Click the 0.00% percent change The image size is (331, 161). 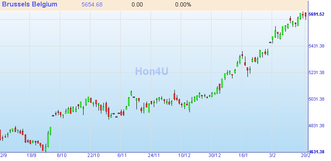pos(183,5)
